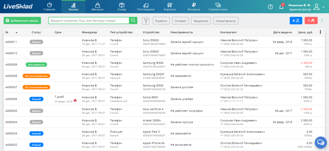Screen dimensions: 329x151
Task: Click the flame icon beside 20 февр. 2018
Action: click(x=75, y=101)
